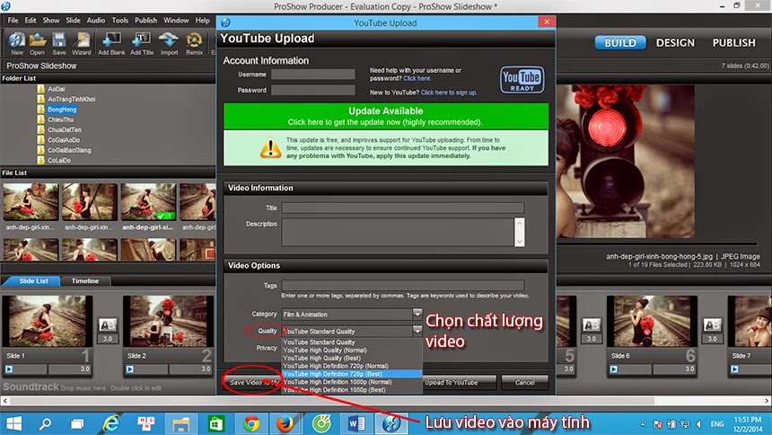Open the Slide menu
This screenshot has width=772, height=435.
73,20
